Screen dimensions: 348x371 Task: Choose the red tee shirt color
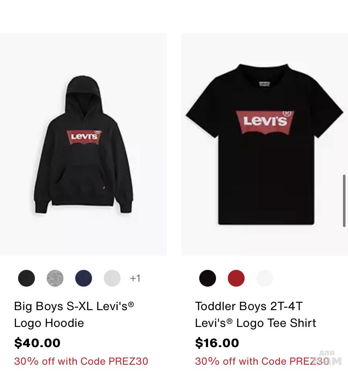236,278
